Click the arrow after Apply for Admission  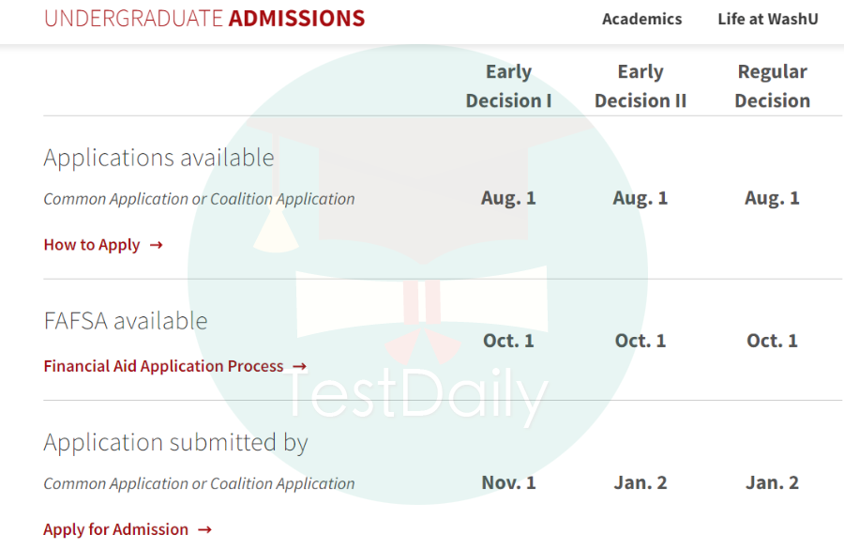coord(204,530)
